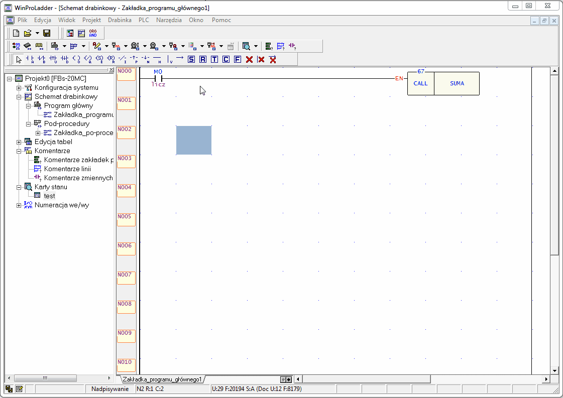
Task: Select the falling edge contact D tool
Action: pyautogui.click(x=65, y=60)
